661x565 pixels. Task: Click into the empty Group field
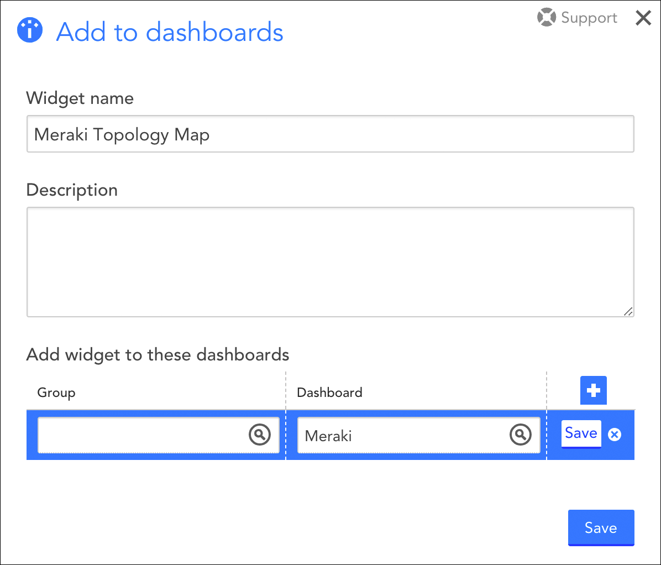coord(141,436)
